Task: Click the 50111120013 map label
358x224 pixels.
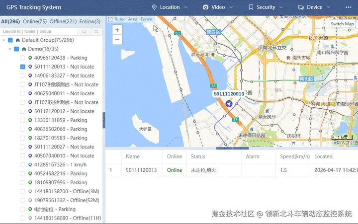Action: (x=229, y=94)
